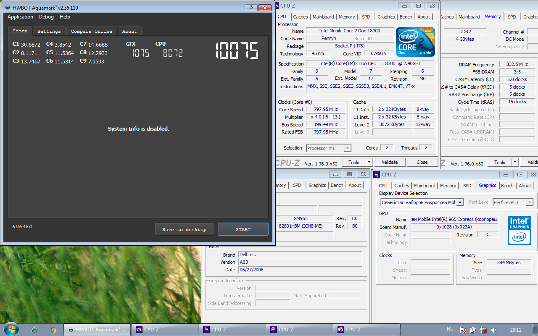Open the Action Center flag tray icon
Image resolution: width=538 pixels, height=336 pixels.
tap(463, 330)
